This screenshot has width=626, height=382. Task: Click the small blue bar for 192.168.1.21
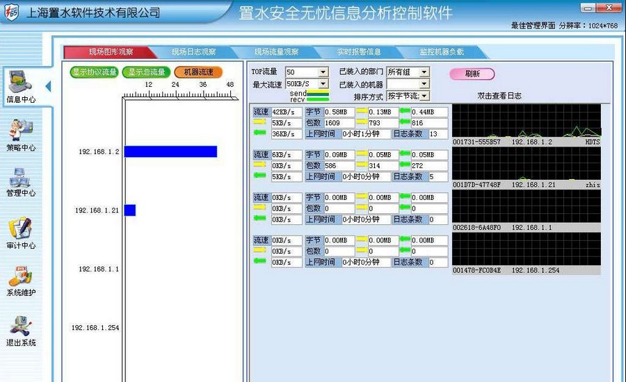(x=130, y=210)
